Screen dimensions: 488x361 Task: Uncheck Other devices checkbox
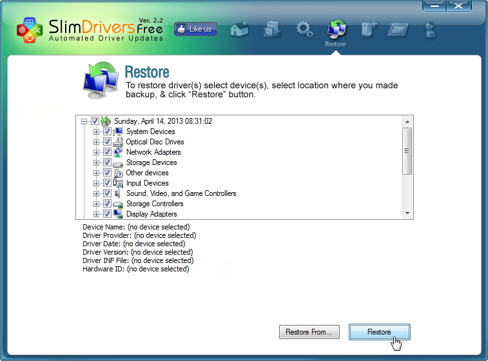pos(107,172)
